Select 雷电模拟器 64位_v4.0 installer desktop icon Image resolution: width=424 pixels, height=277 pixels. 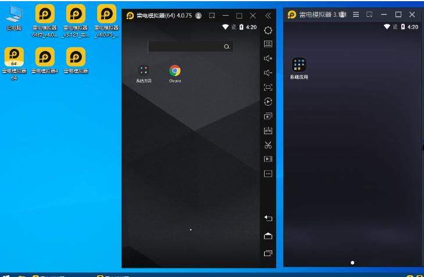[x=45, y=20]
